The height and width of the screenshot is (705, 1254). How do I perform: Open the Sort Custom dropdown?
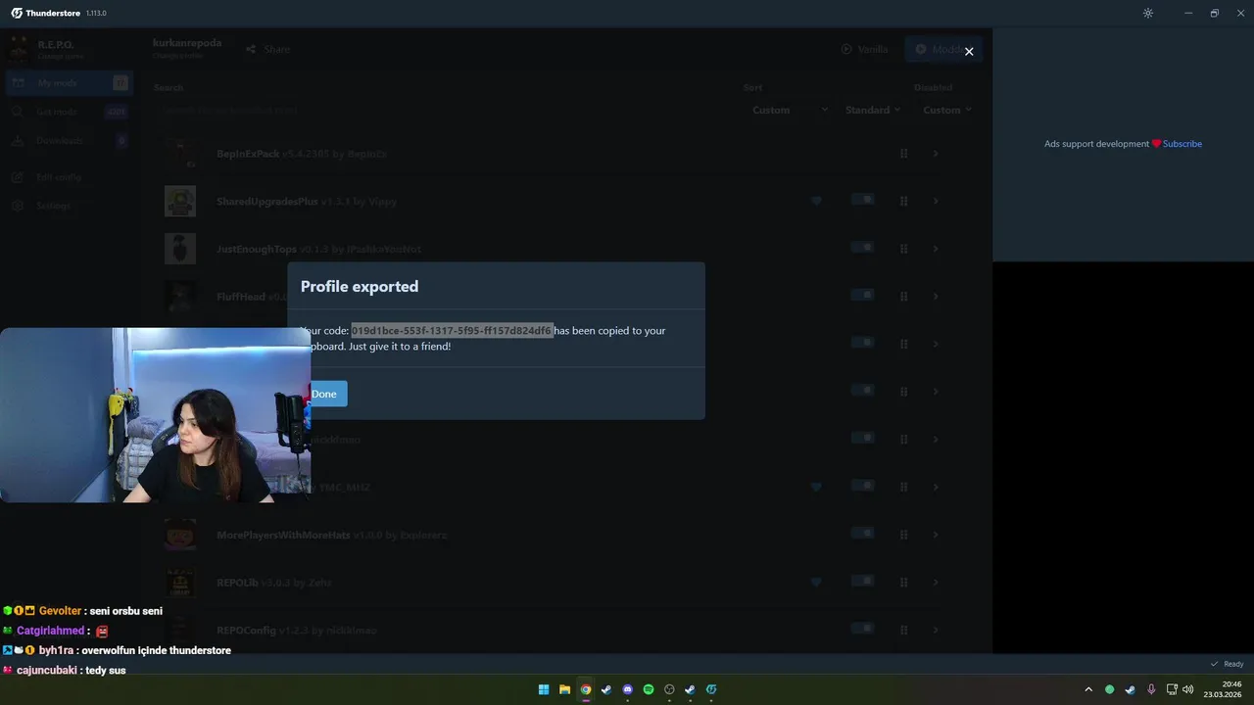[x=789, y=110]
